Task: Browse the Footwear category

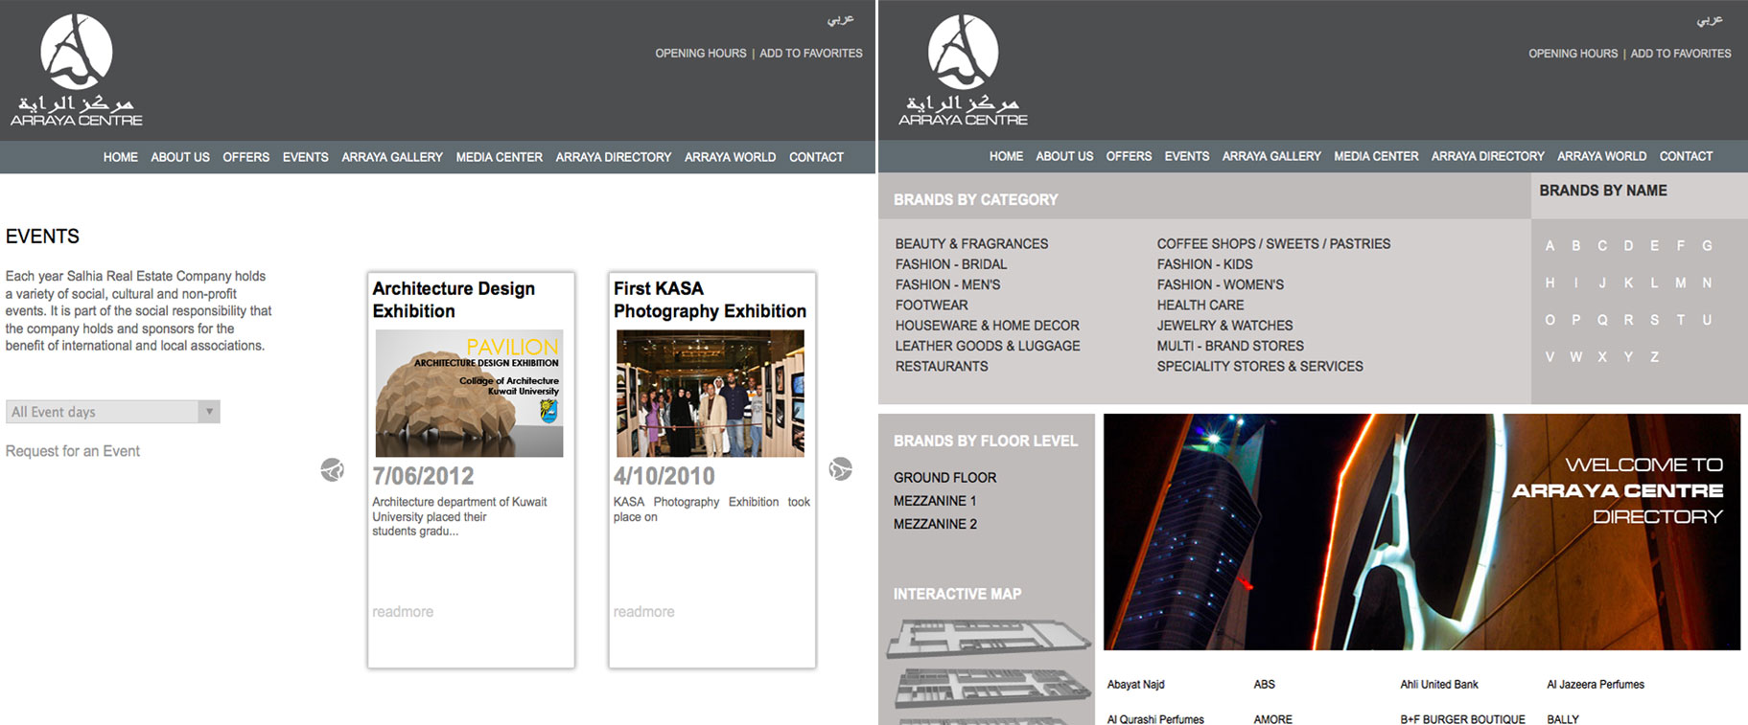Action: pos(932,306)
